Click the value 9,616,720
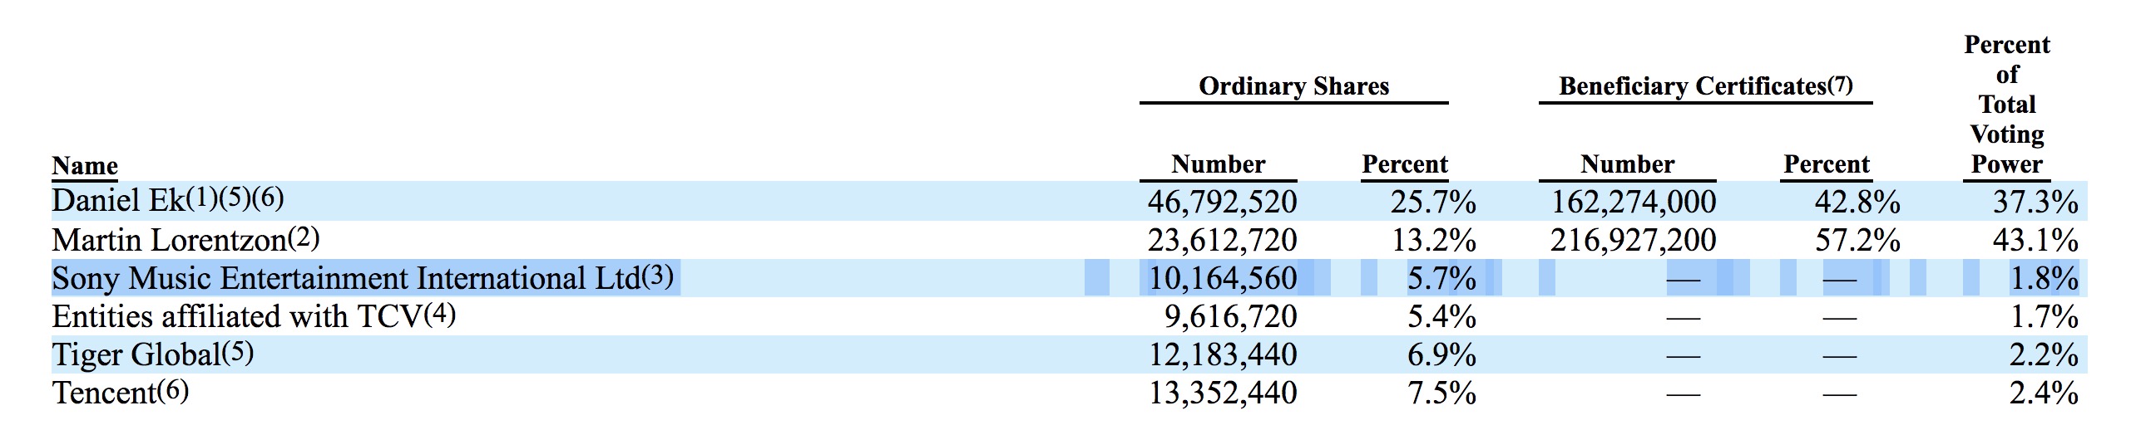 click(x=1230, y=315)
